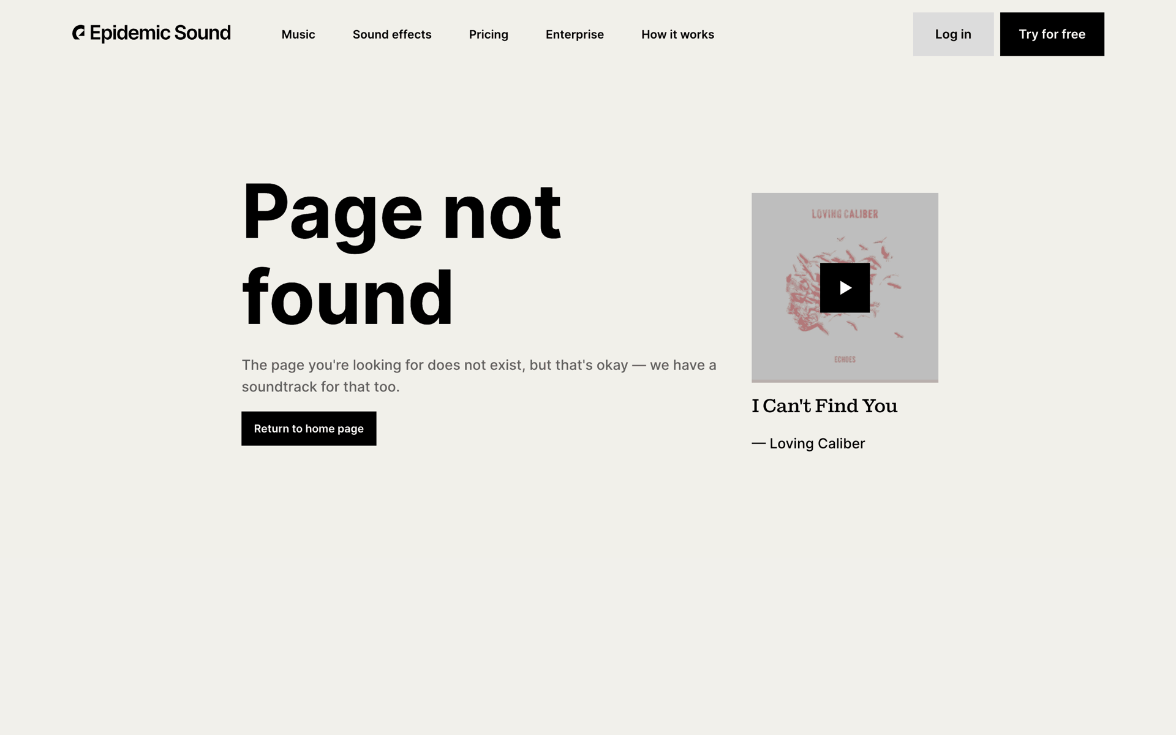This screenshot has height=735, width=1176.
Task: Open the Pricing page
Action: click(x=489, y=34)
